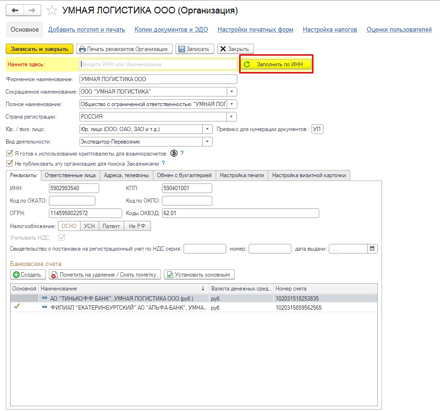Click the ИНН field with 5902993540
This screenshot has width=440, height=411.
coord(74,188)
